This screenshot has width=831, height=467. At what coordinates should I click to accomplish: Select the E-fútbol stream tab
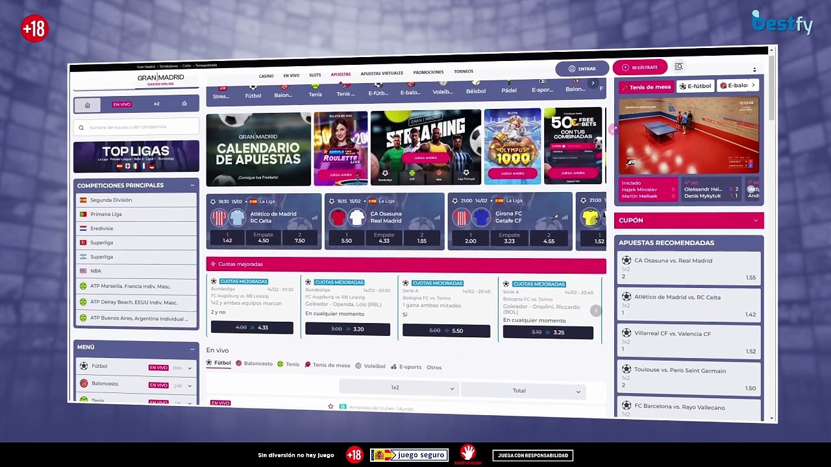pos(695,86)
